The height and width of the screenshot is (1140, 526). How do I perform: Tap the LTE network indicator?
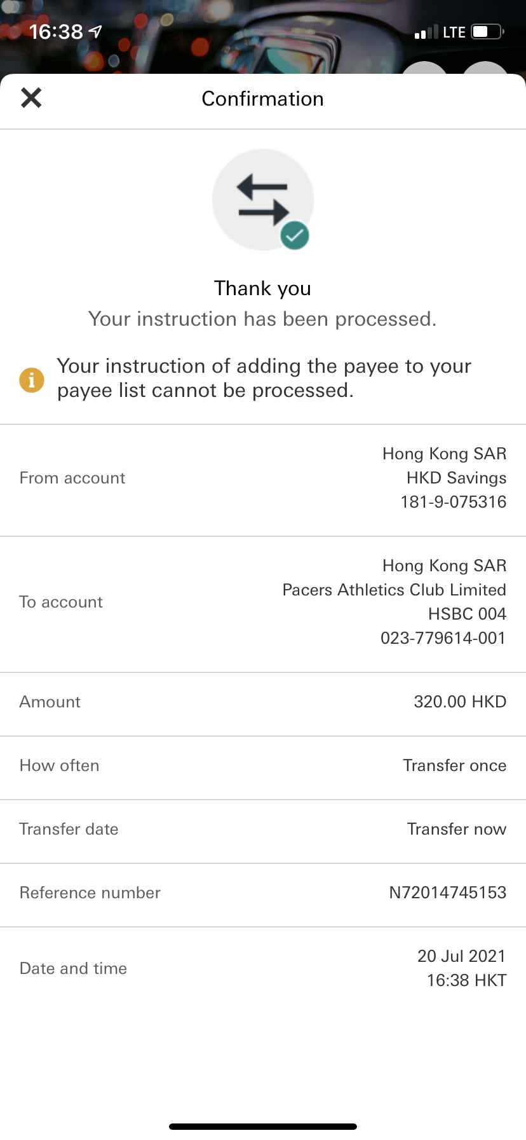click(454, 32)
